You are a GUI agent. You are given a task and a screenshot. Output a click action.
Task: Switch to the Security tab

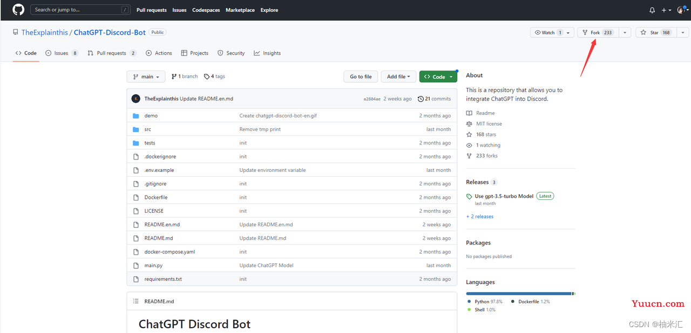coord(231,53)
